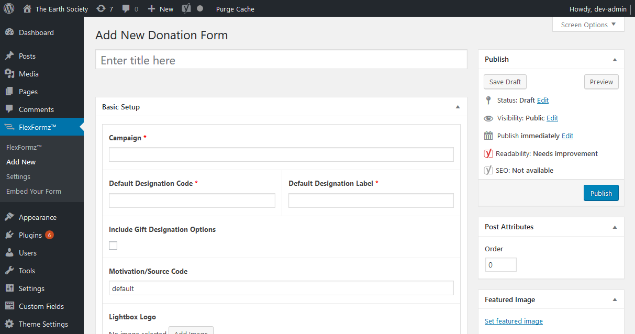
Task: Open the Screen Options dropdown
Action: coord(587,24)
